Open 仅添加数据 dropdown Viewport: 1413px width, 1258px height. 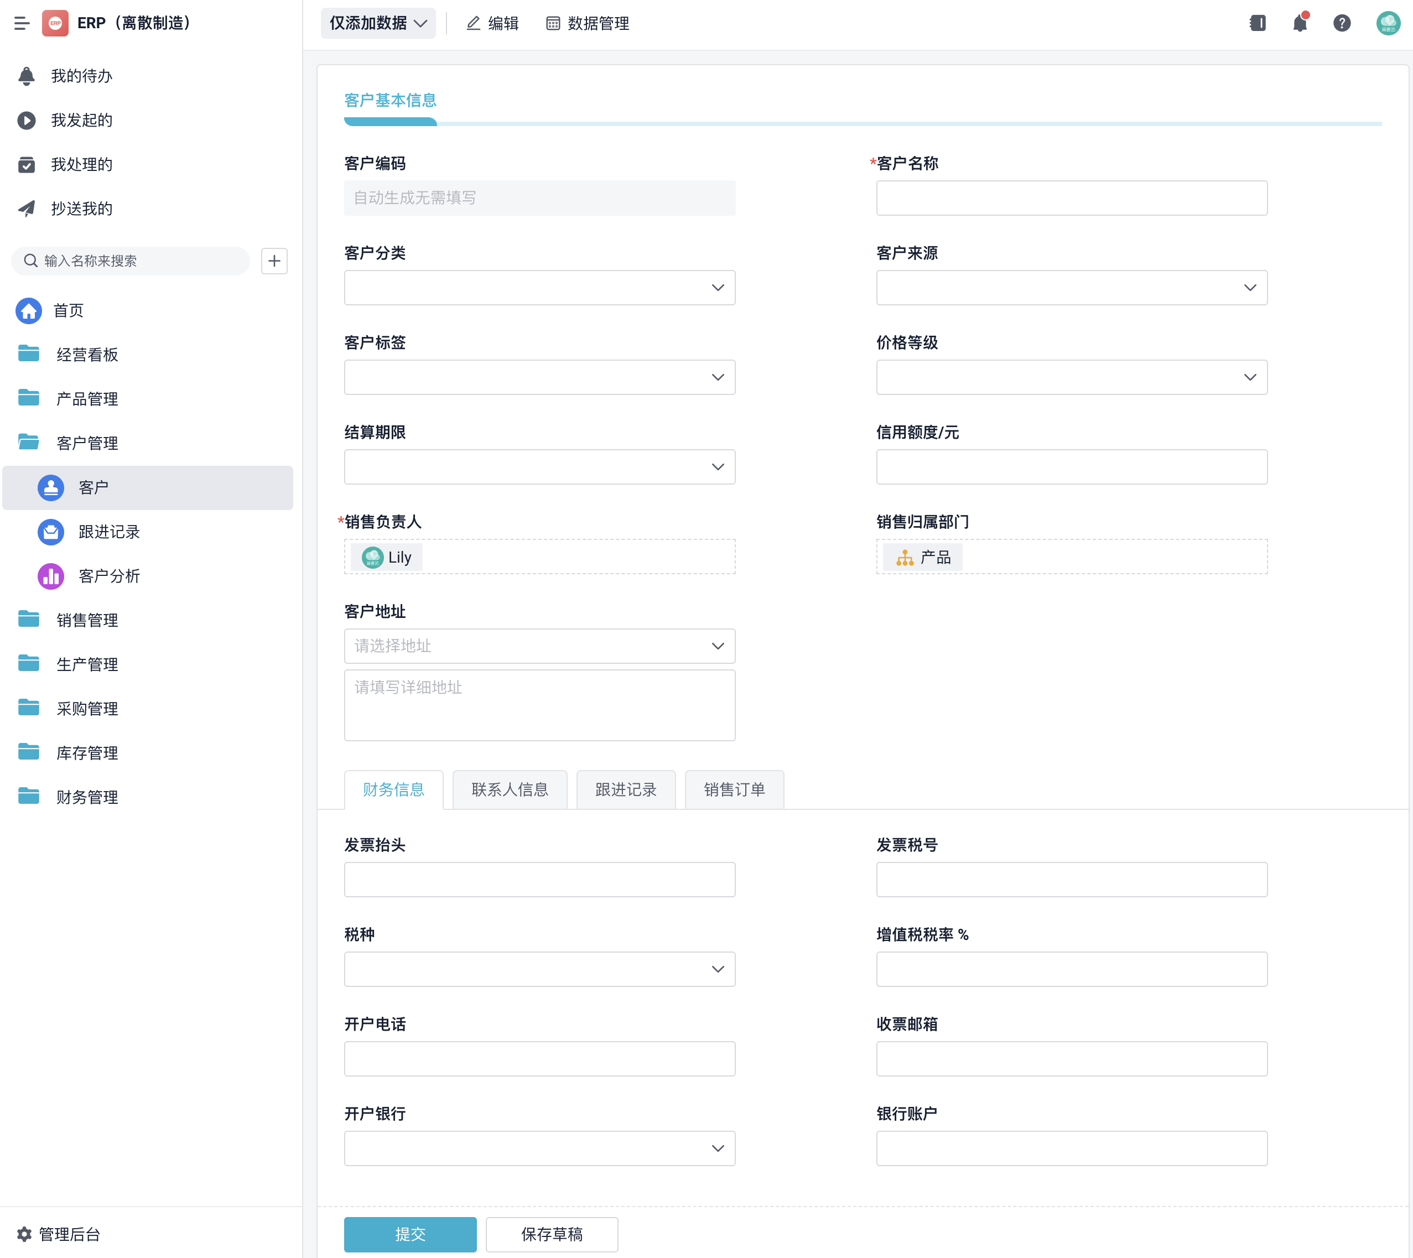pos(378,23)
